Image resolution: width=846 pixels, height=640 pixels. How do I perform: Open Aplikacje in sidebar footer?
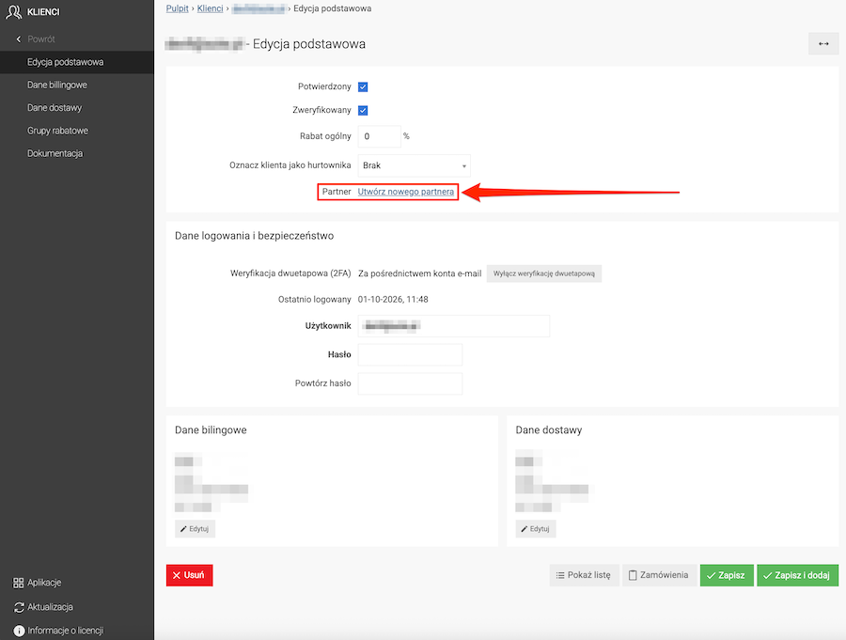(x=44, y=583)
